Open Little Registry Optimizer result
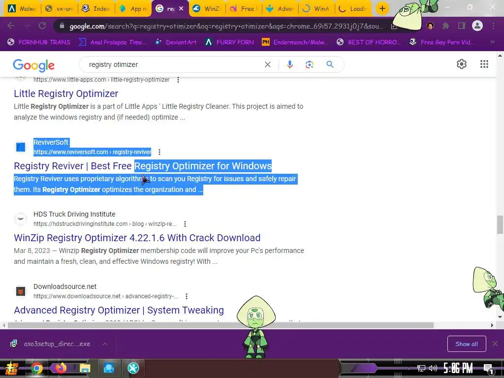This screenshot has height=378, width=504. click(66, 94)
